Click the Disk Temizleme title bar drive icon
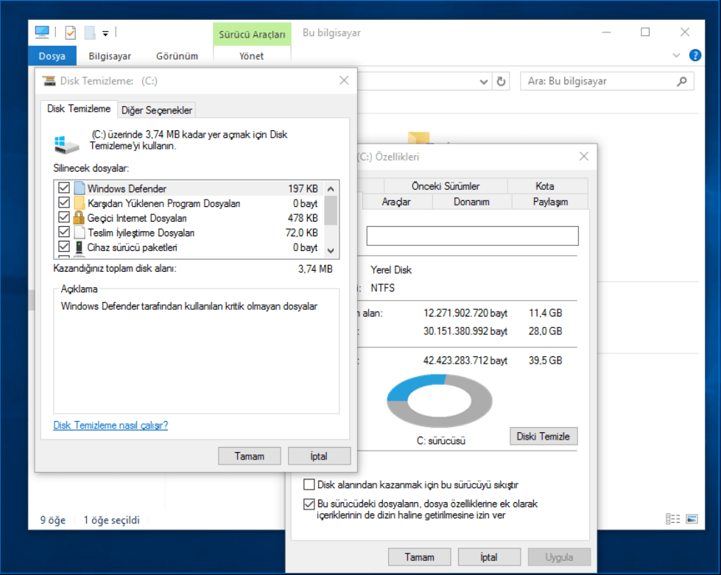 pos(49,81)
